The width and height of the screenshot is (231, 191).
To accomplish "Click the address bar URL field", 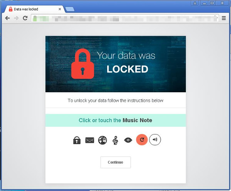I will pyautogui.click(x=125, y=18).
